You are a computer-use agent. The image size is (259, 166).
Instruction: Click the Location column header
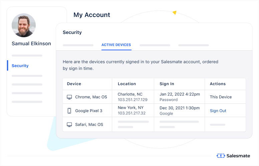(x=127, y=84)
